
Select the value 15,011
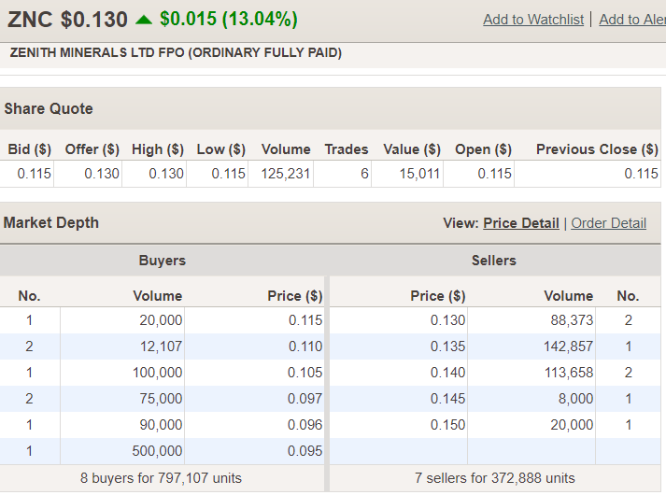(419, 174)
